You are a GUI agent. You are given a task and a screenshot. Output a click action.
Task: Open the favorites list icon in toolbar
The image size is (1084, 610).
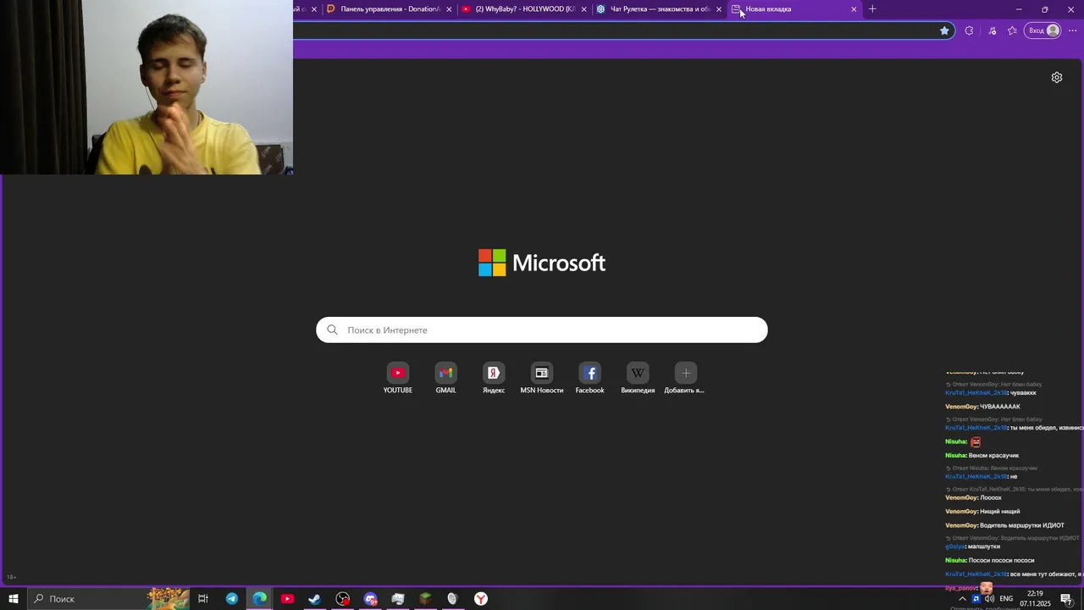(1012, 30)
